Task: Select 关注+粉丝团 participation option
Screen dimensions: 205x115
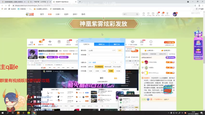Action: click(x=117, y=67)
